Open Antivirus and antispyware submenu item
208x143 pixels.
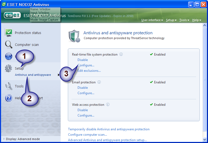coord(33,75)
